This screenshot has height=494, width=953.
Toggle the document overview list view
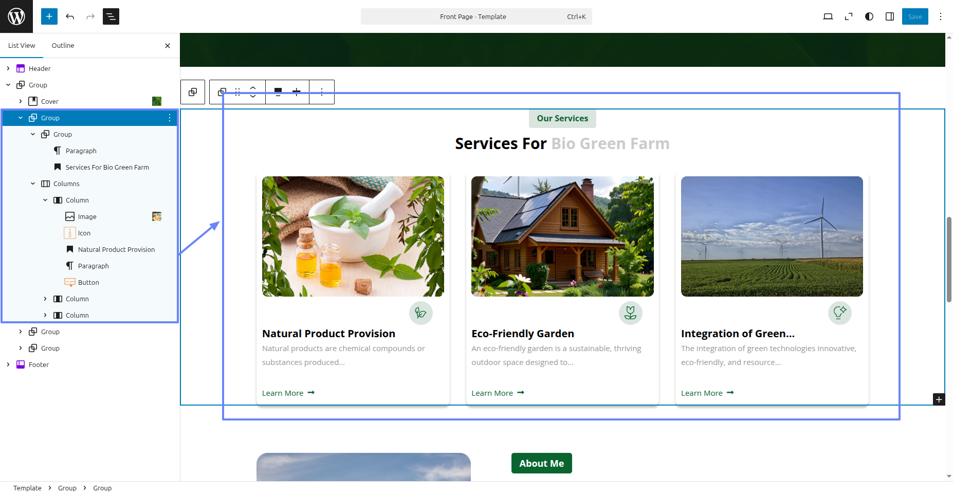tap(111, 16)
